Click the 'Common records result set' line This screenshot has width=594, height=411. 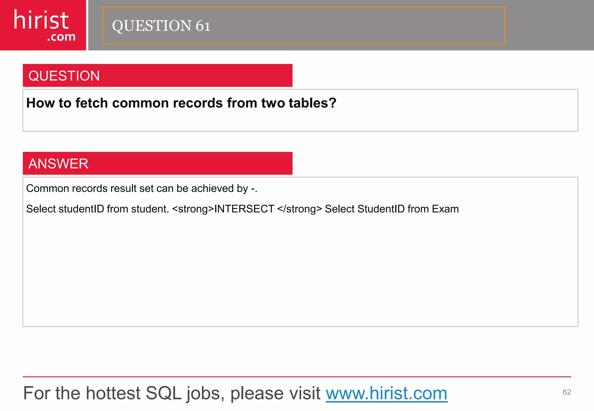(x=142, y=188)
